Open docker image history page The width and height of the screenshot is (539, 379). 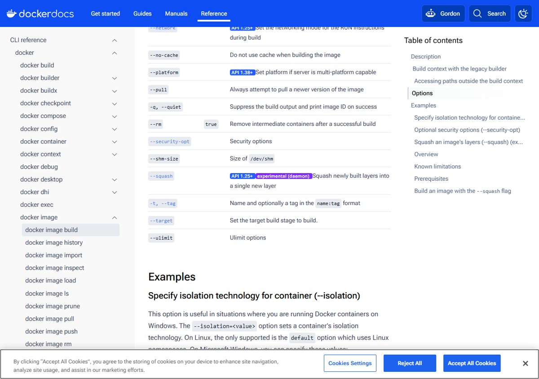pos(54,242)
